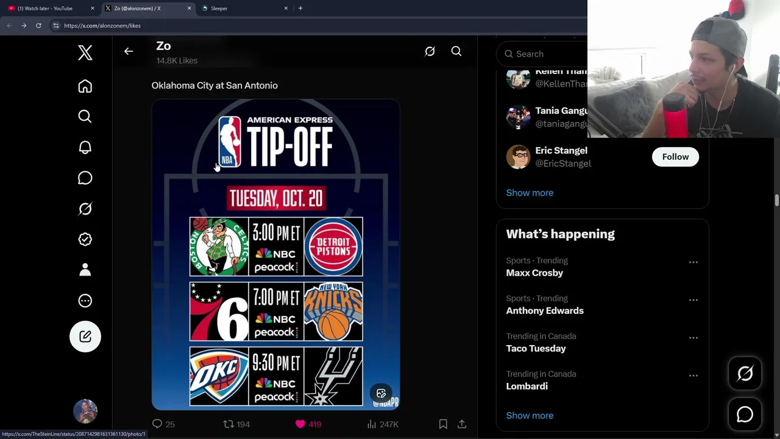The image size is (780, 439).
Task: Open more options for Taco Tuesday trend
Action: point(693,338)
